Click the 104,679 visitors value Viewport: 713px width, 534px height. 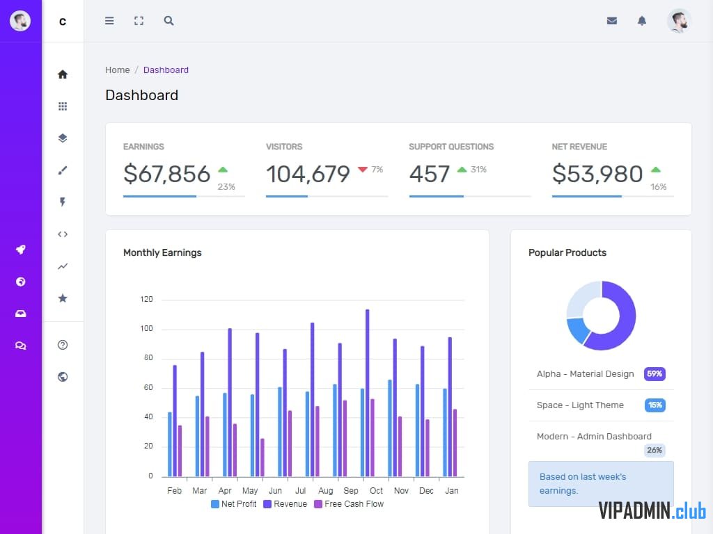tap(308, 174)
